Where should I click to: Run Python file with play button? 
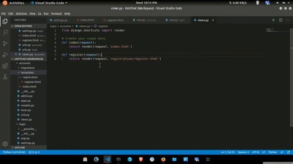(x=273, y=20)
